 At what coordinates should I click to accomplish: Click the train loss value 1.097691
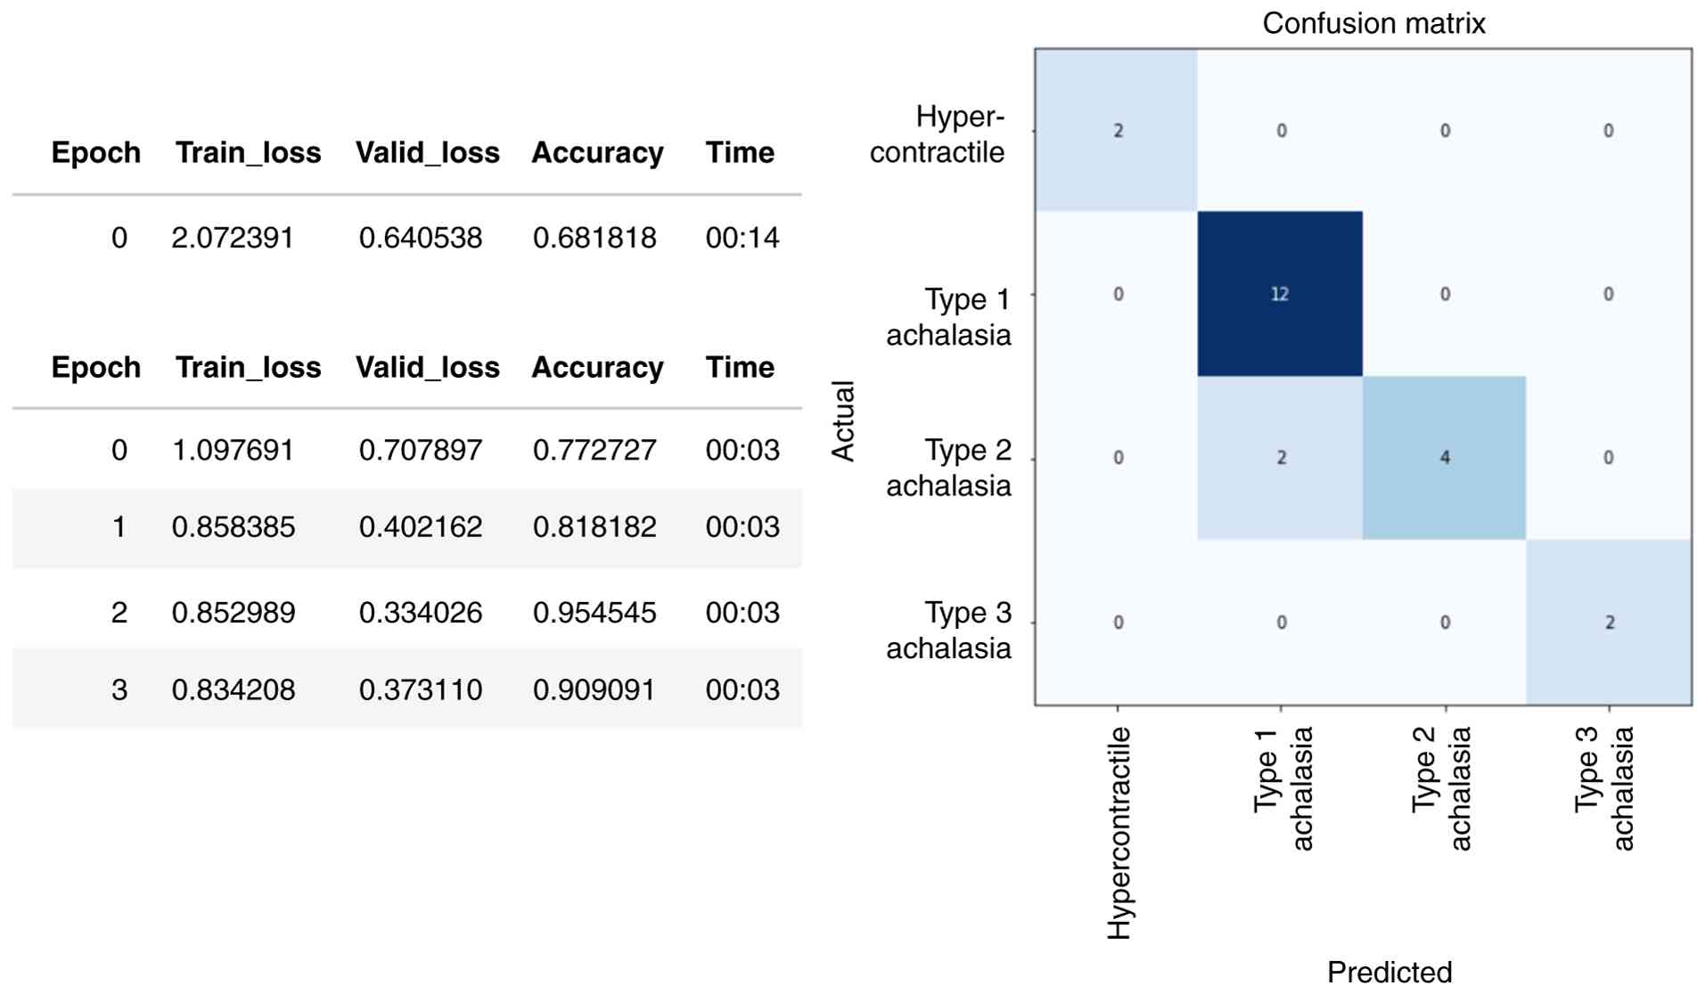coord(233,451)
